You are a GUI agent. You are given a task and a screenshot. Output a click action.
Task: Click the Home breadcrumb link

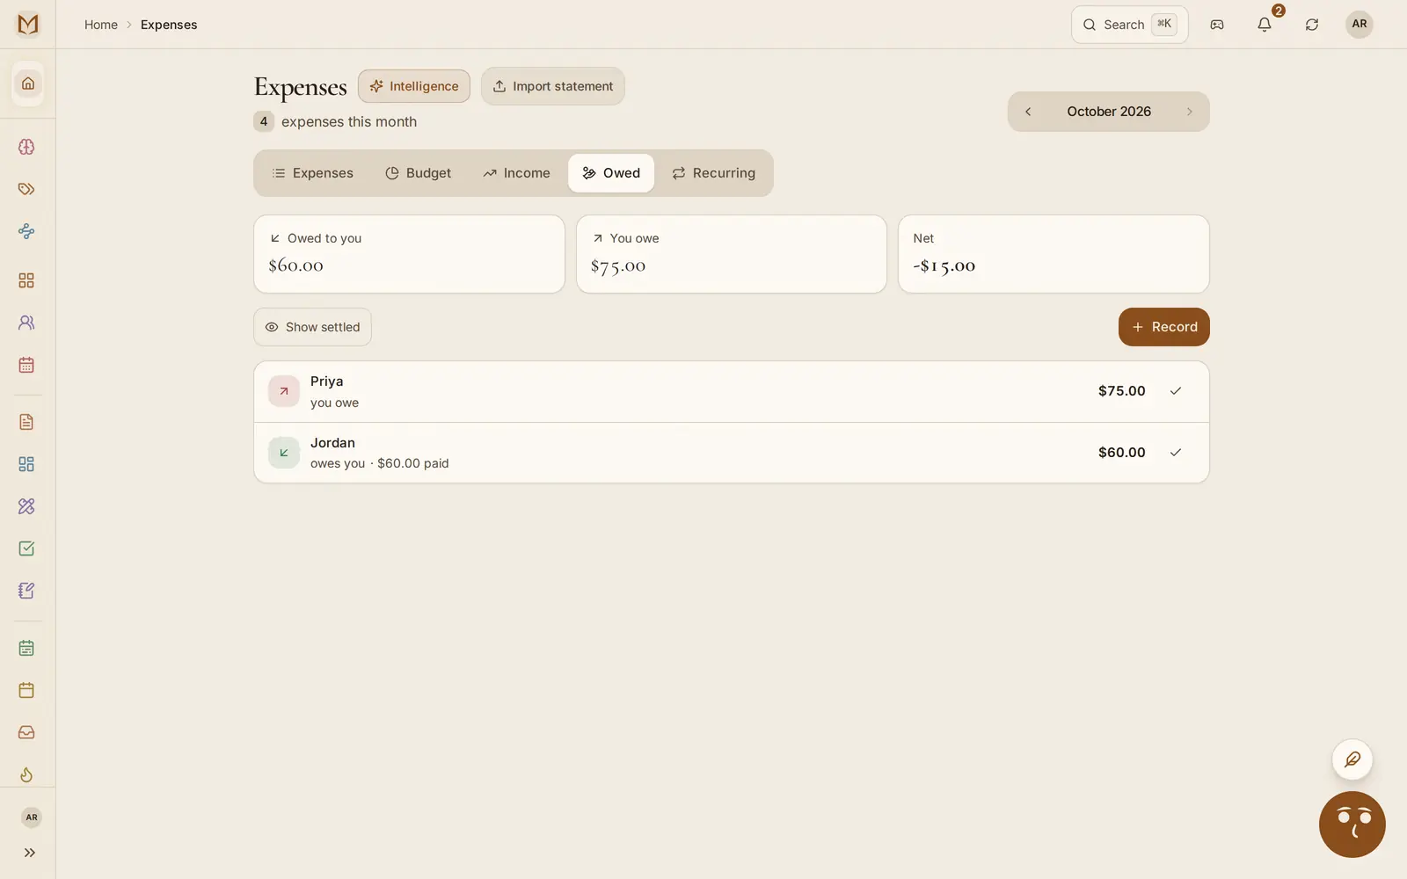[x=101, y=25]
